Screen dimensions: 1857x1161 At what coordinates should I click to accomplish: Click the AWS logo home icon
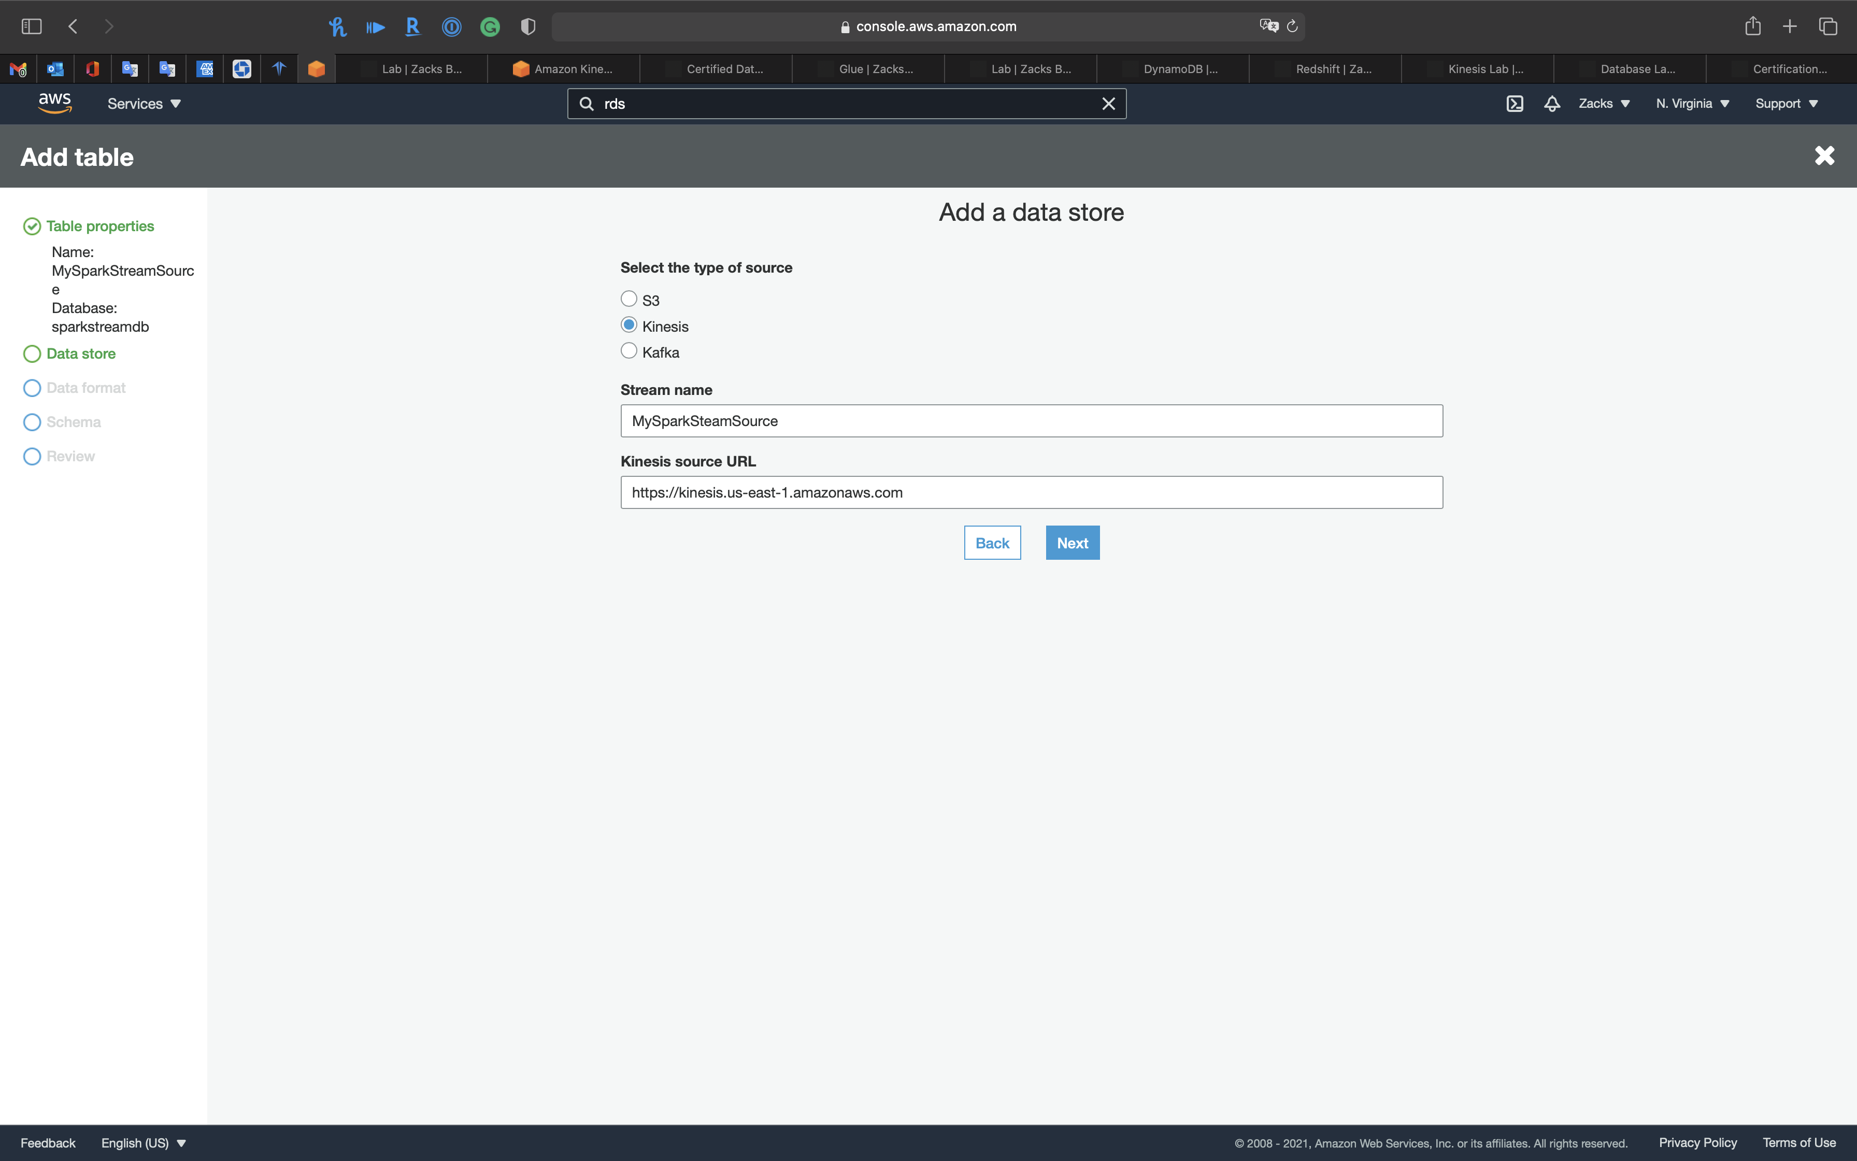click(54, 103)
